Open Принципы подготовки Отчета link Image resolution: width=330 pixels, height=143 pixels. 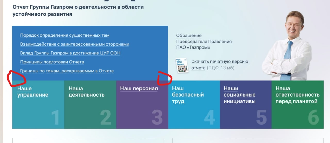coord(52,62)
